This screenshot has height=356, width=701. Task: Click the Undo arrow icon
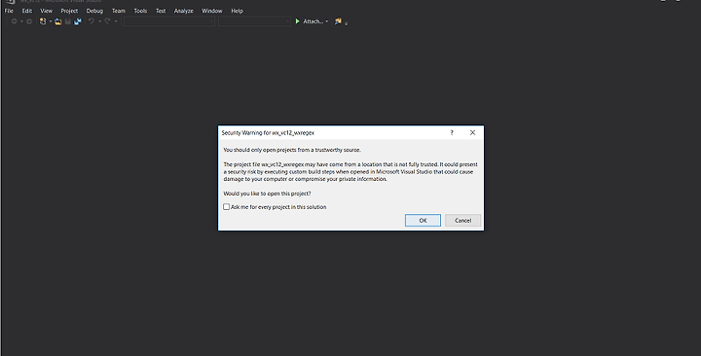92,21
